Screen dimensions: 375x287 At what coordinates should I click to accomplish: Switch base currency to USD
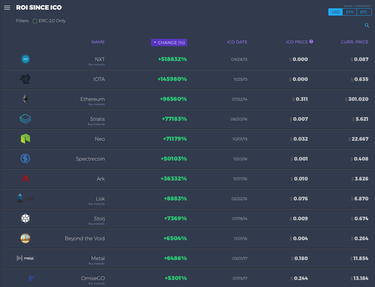coord(335,12)
